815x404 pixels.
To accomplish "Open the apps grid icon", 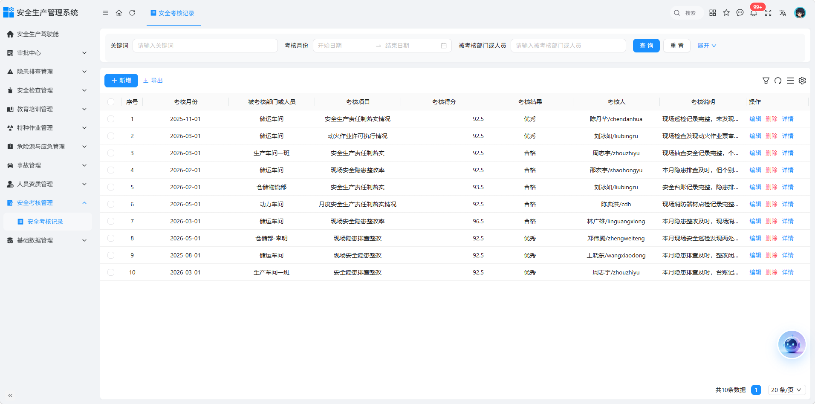I will click(713, 13).
